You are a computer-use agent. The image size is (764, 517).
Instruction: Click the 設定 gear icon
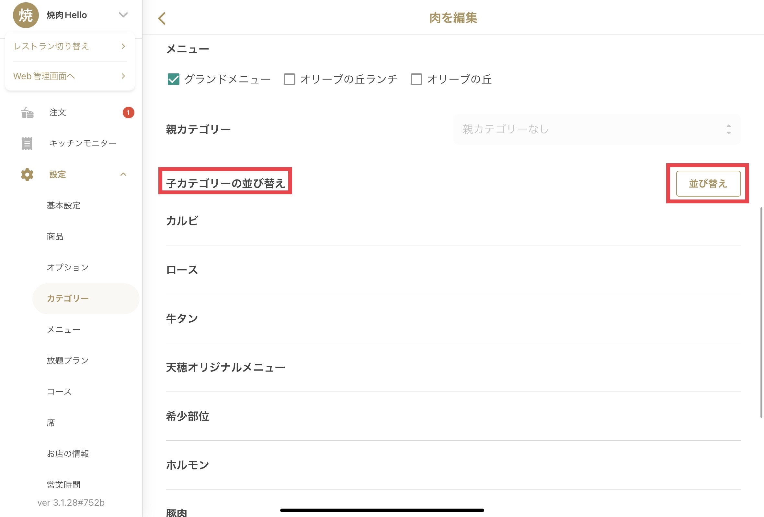point(27,175)
